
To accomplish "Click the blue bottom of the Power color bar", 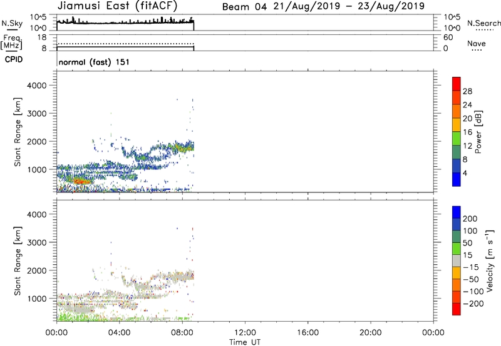I will pyautogui.click(x=457, y=179).
